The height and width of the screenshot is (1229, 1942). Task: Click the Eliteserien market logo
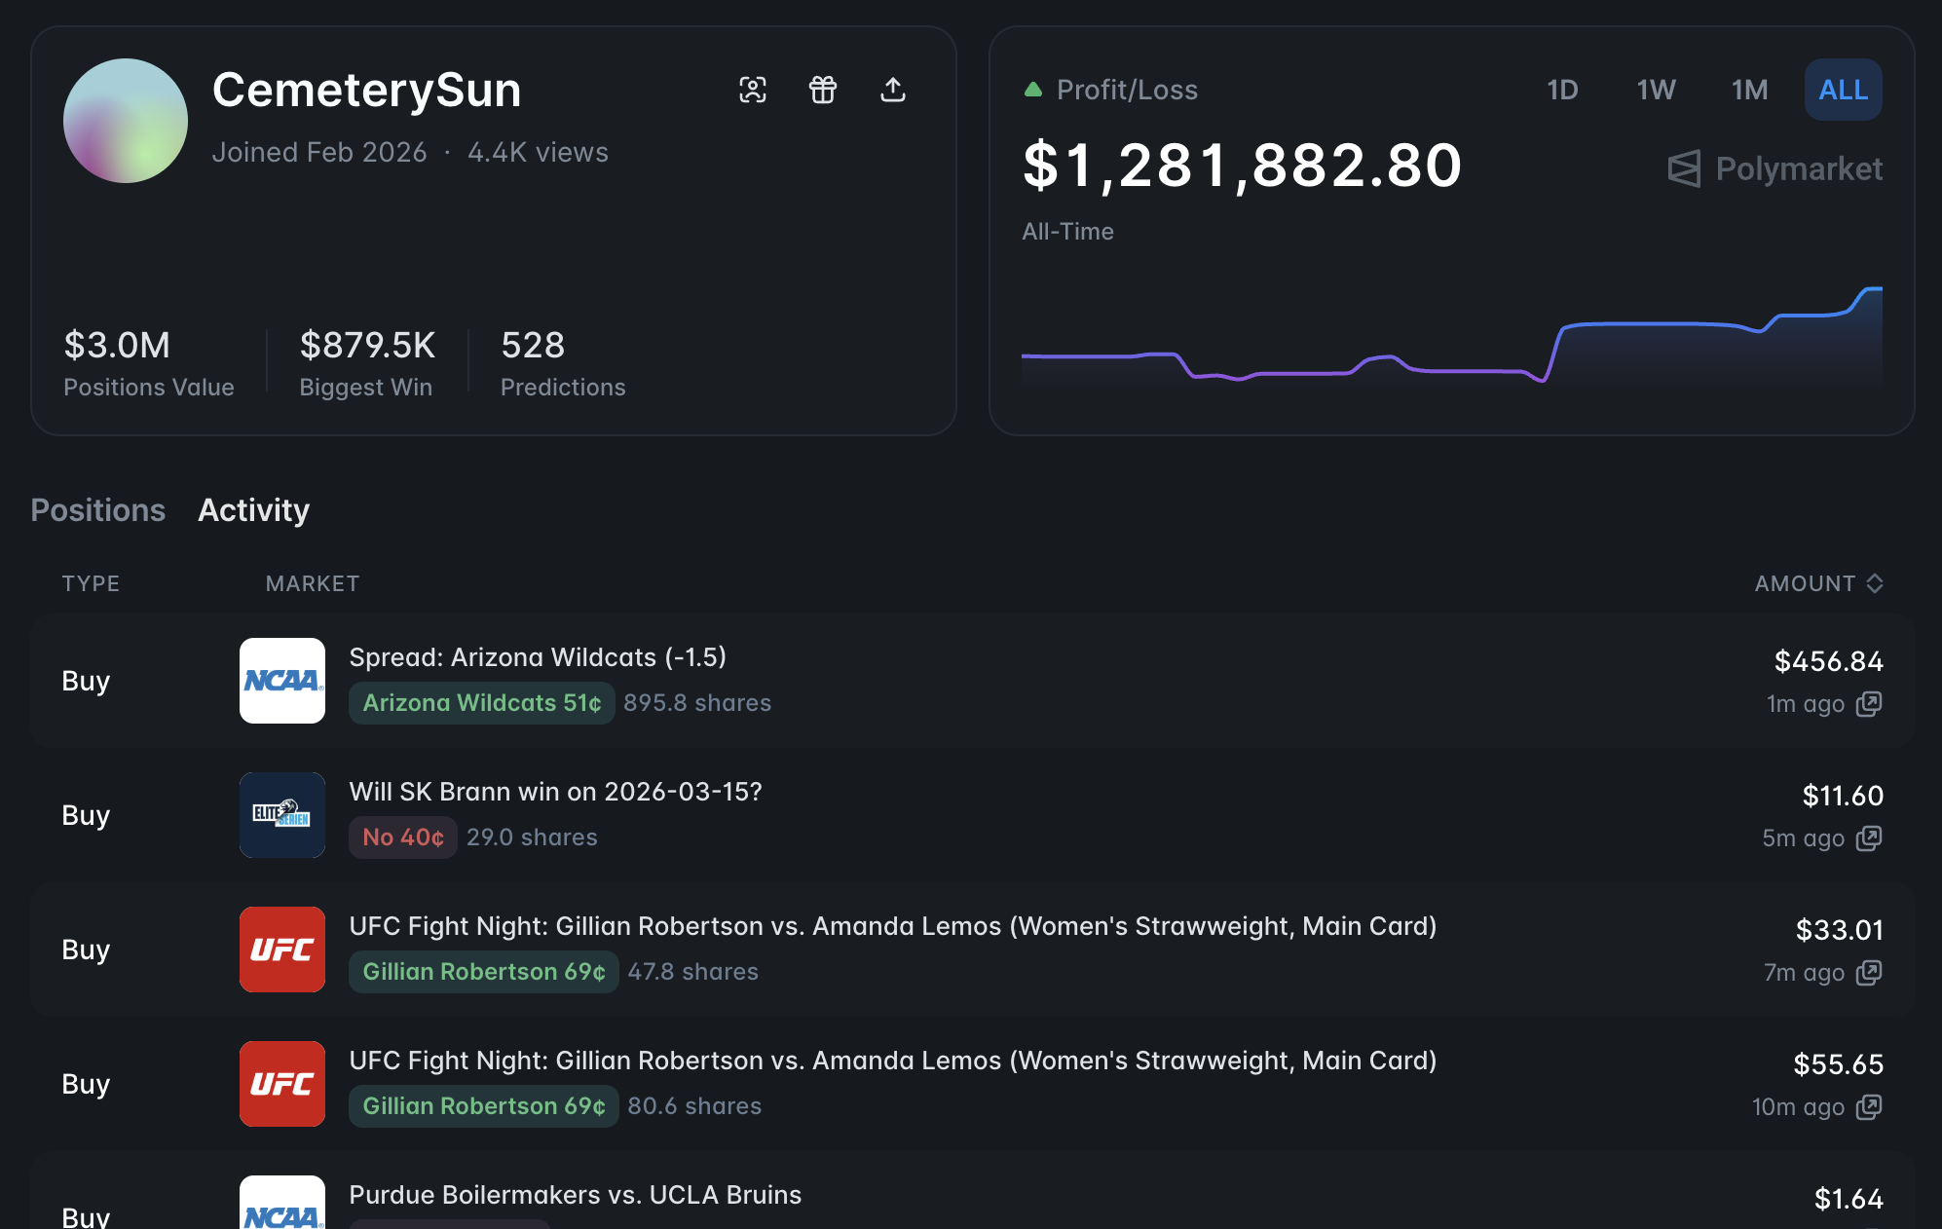point(282,815)
